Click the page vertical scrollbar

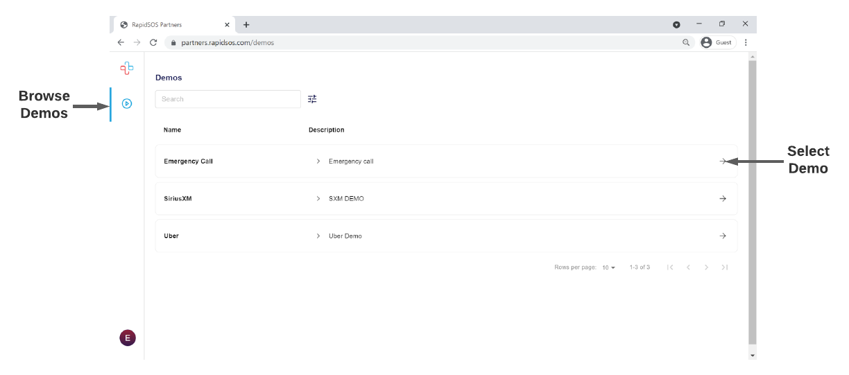(753, 202)
